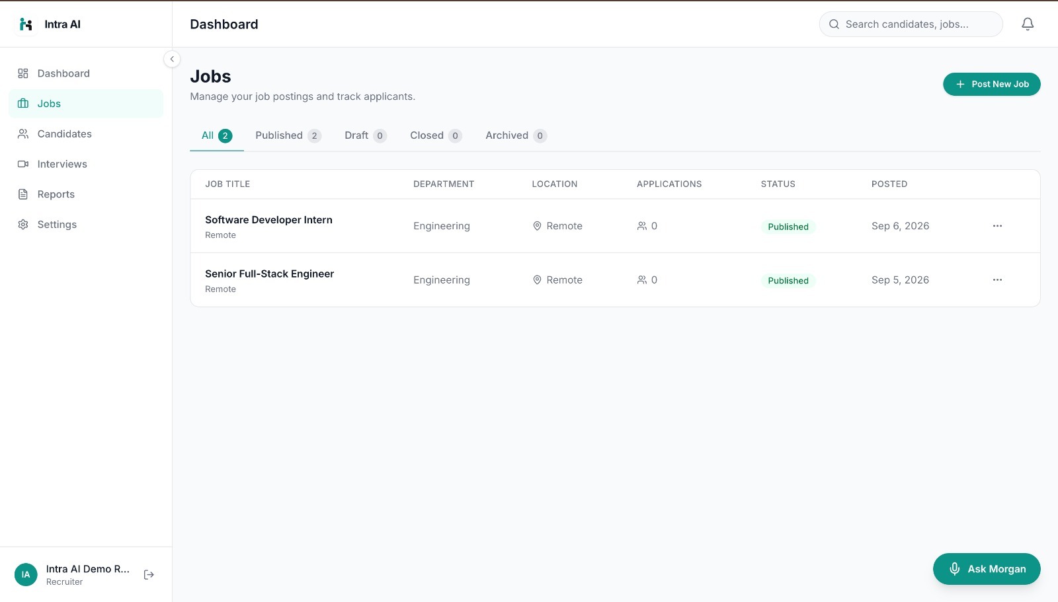Switch to the Published tab
This screenshot has height=602, width=1058.
[288, 136]
